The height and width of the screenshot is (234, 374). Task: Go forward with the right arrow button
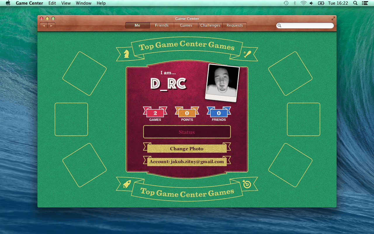click(51, 26)
